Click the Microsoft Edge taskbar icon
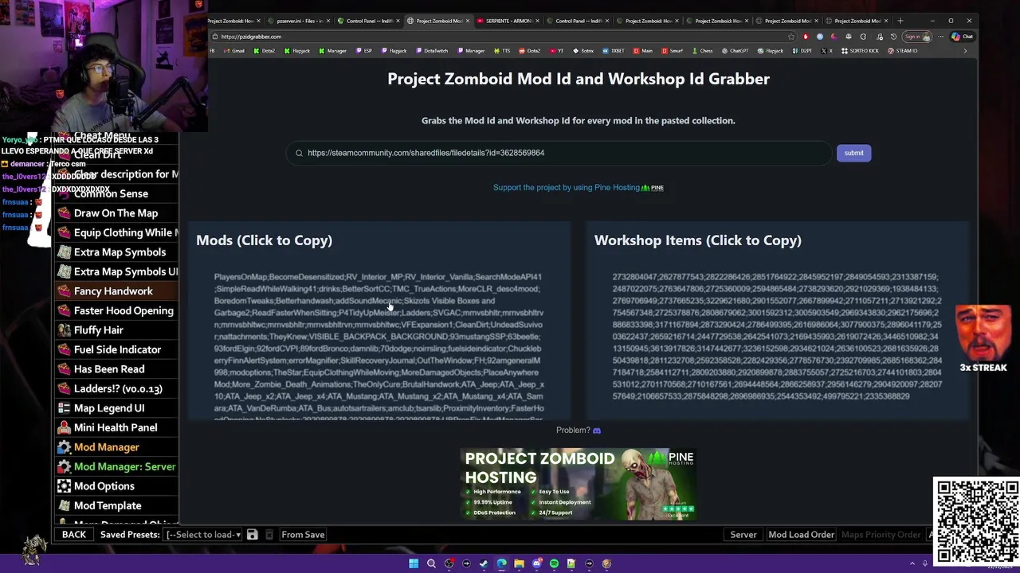This screenshot has height=573, width=1020. (501, 563)
